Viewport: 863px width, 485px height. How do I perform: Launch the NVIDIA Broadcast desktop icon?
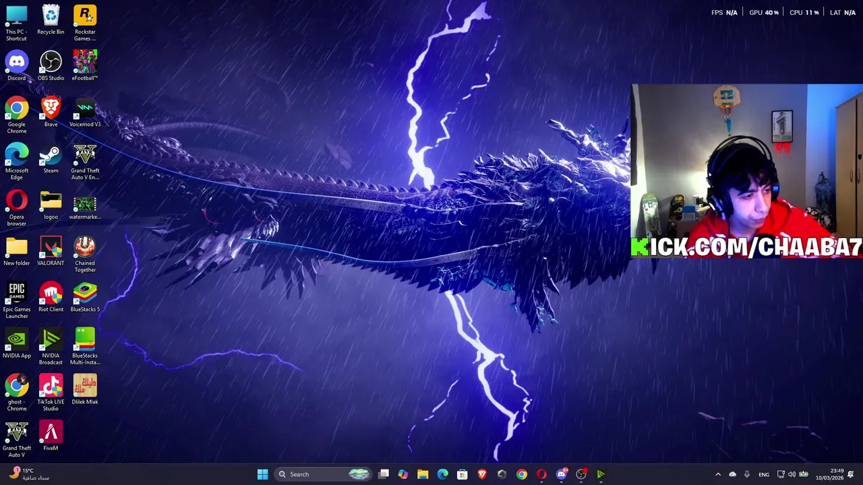pos(51,348)
